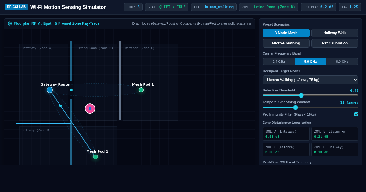The image size is (366, 192).
Task: Click the Temporal Smoothing Window slider handle
Action: pyautogui.click(x=296, y=108)
